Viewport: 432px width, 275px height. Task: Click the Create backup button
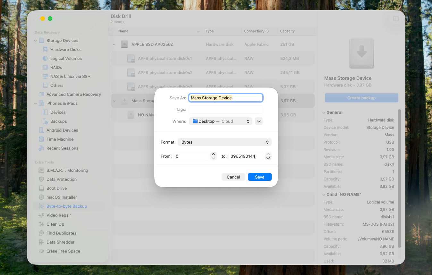click(361, 98)
